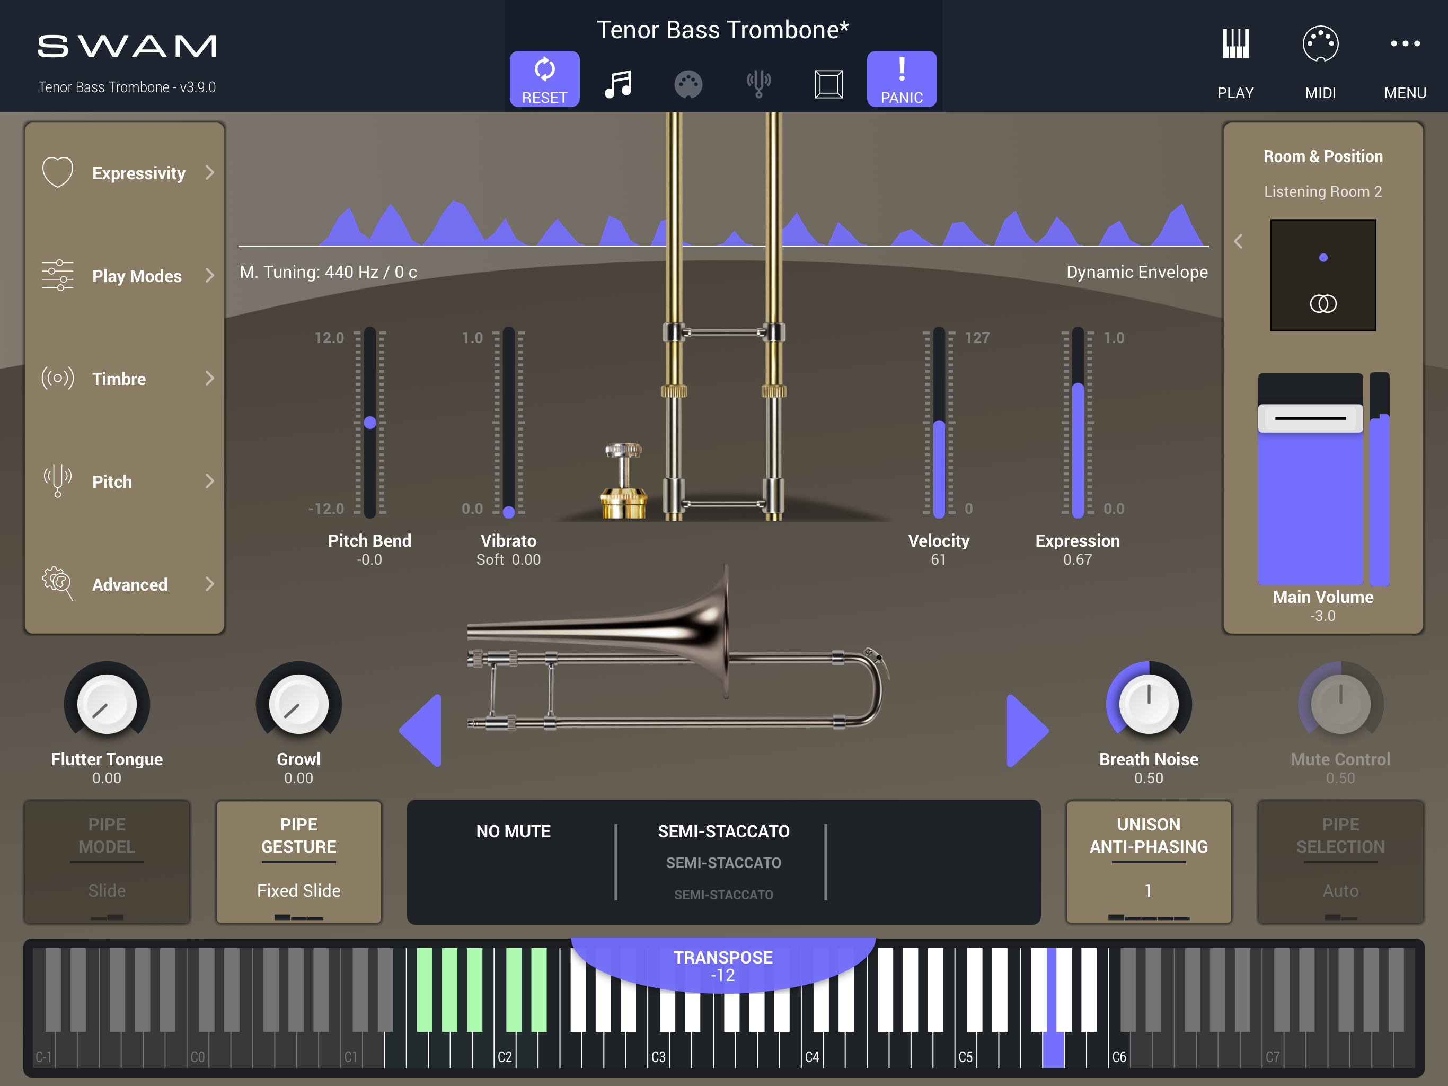Click the Room & Position heading

(x=1323, y=156)
